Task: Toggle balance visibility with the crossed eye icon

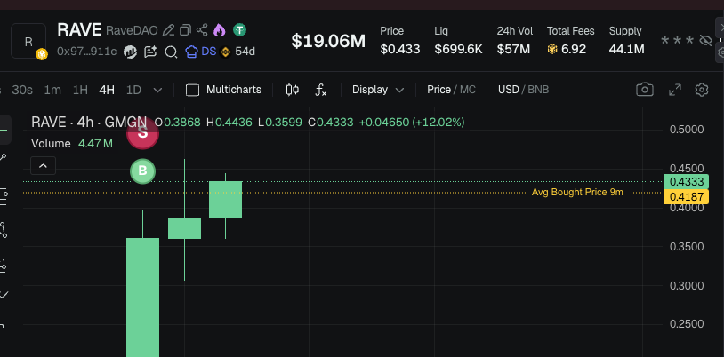Action: (x=705, y=41)
